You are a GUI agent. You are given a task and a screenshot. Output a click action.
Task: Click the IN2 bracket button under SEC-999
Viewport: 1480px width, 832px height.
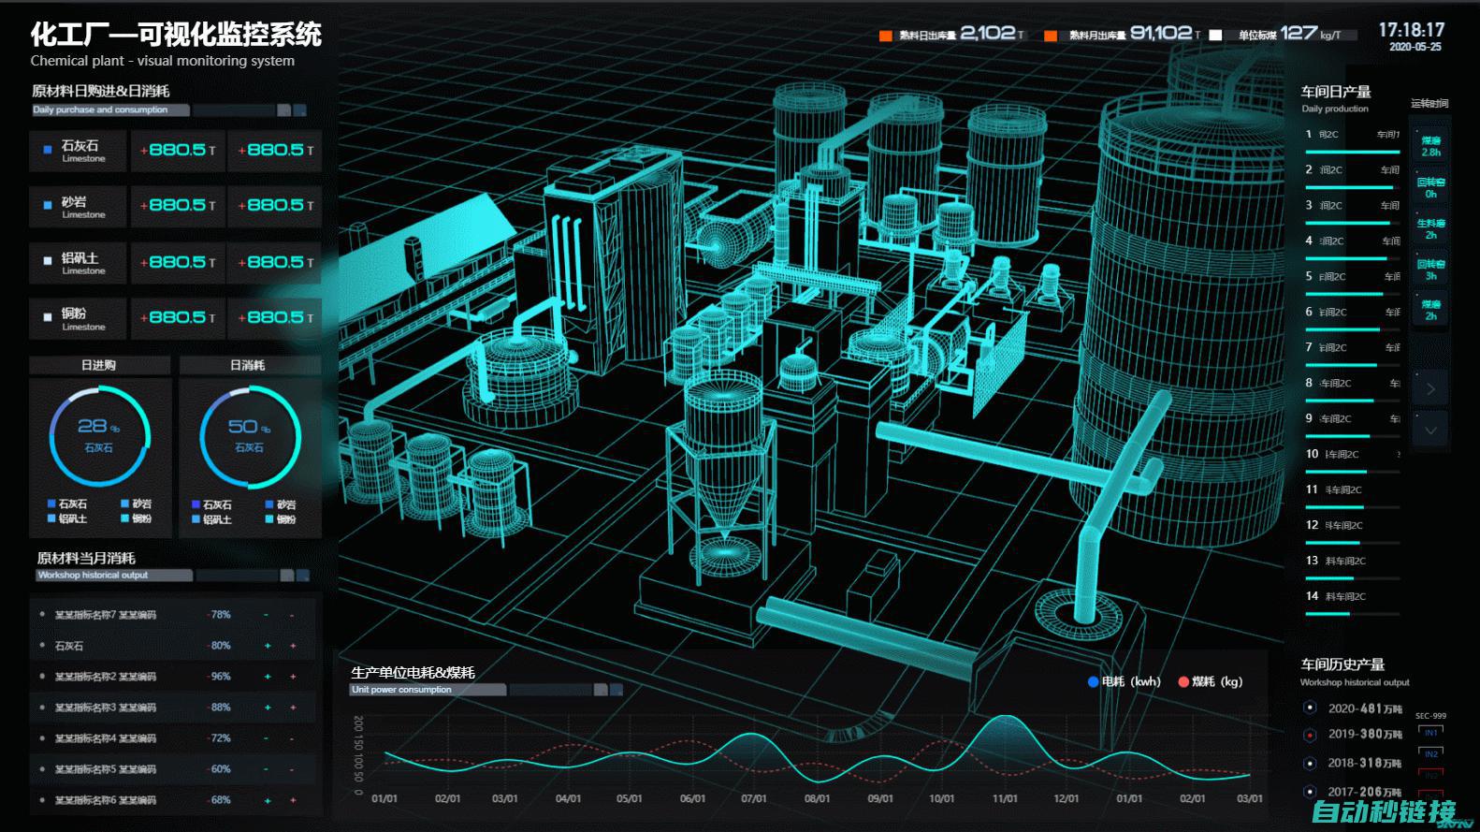pos(1431,753)
